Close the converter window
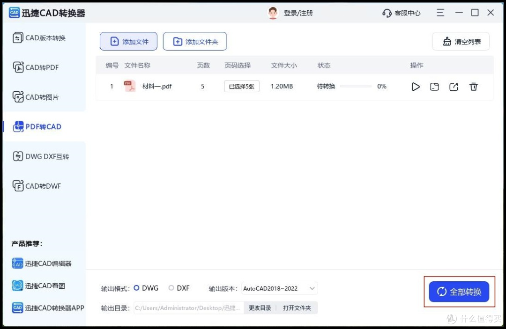Image resolution: width=506 pixels, height=329 pixels. [x=491, y=13]
